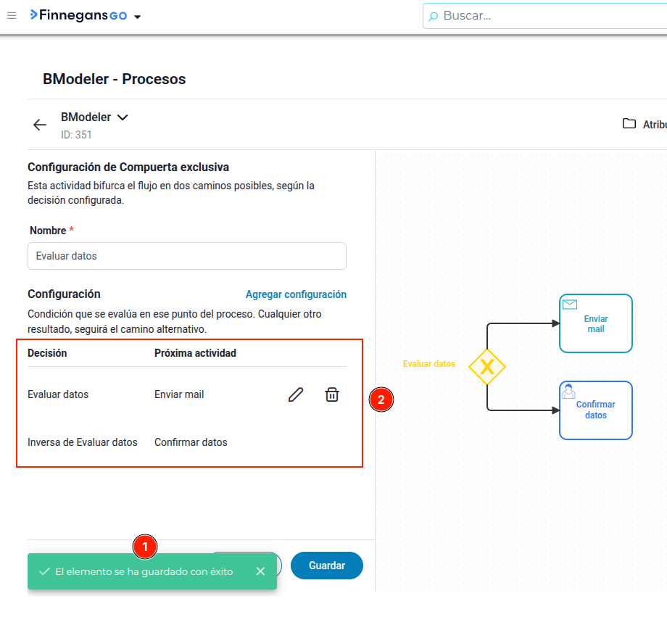This screenshot has height=625, width=667.
Task: Focus the Nombre input field
Action: [x=187, y=256]
